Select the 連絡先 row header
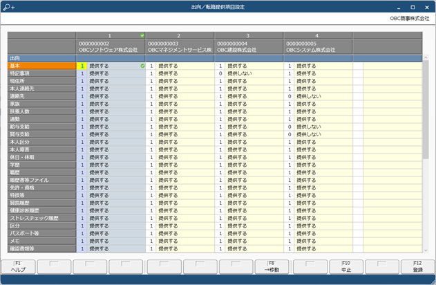The image size is (436, 285). pos(41,96)
